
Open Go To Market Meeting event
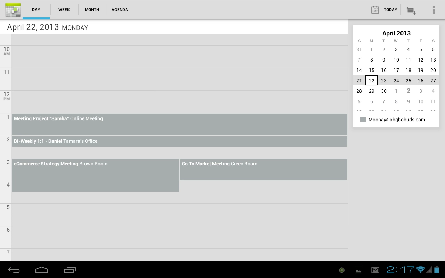coord(263,170)
